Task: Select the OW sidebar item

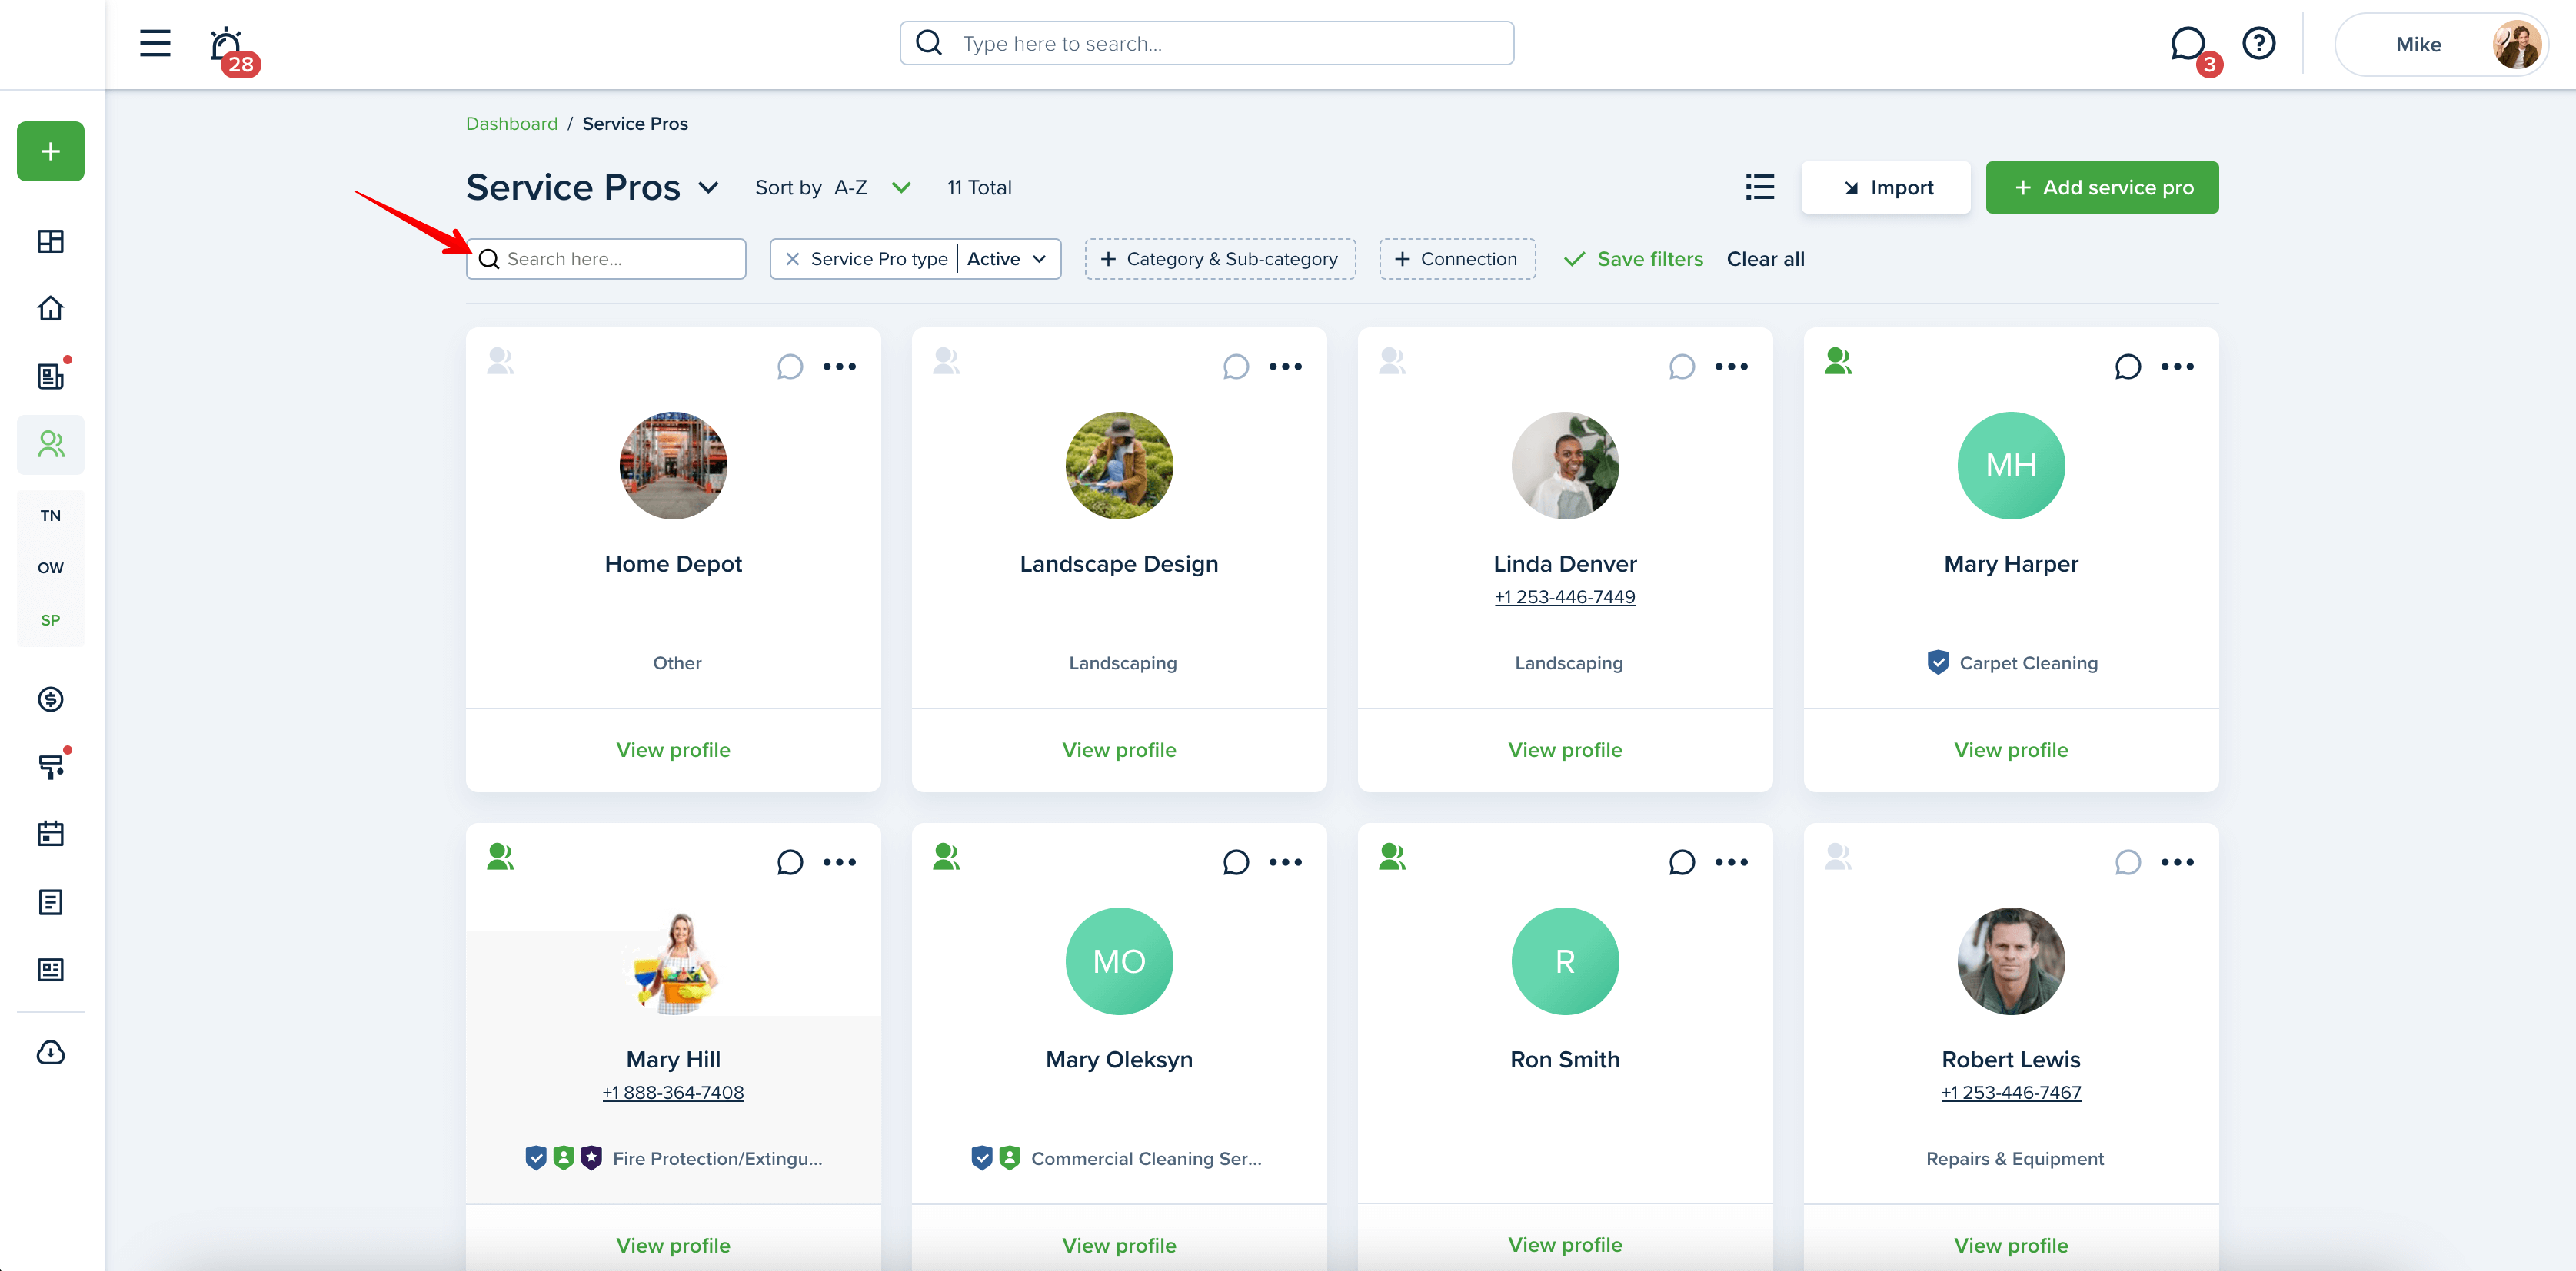Action: click(x=51, y=568)
